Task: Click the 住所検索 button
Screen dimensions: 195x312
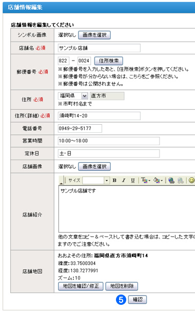Action: (108, 61)
